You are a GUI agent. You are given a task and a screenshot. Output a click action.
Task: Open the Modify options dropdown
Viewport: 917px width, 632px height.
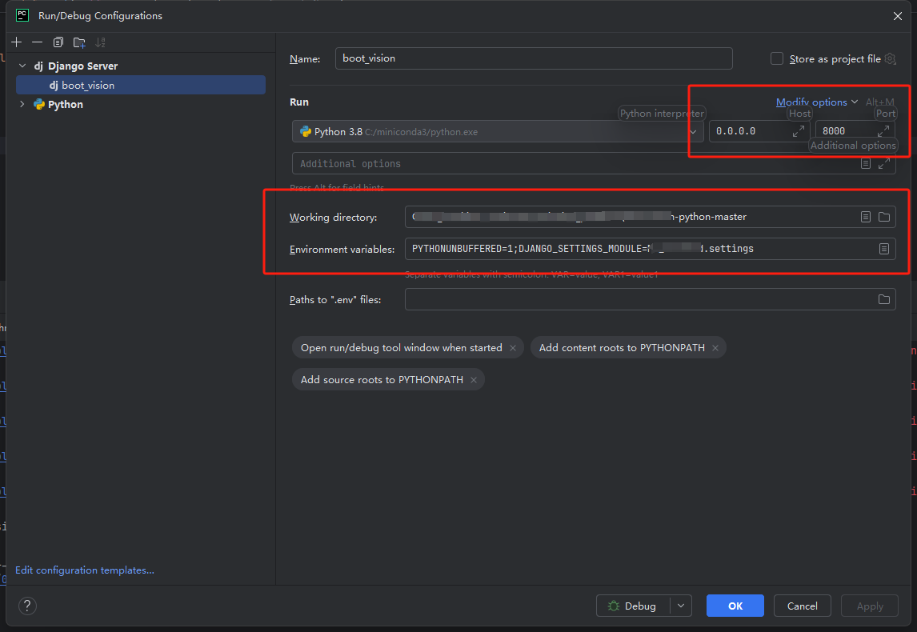pos(811,102)
